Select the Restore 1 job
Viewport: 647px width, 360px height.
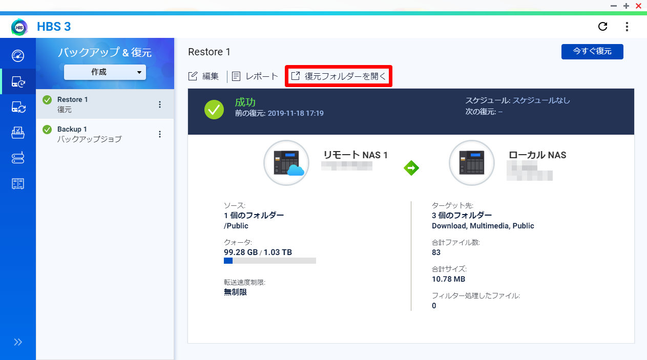coord(105,104)
